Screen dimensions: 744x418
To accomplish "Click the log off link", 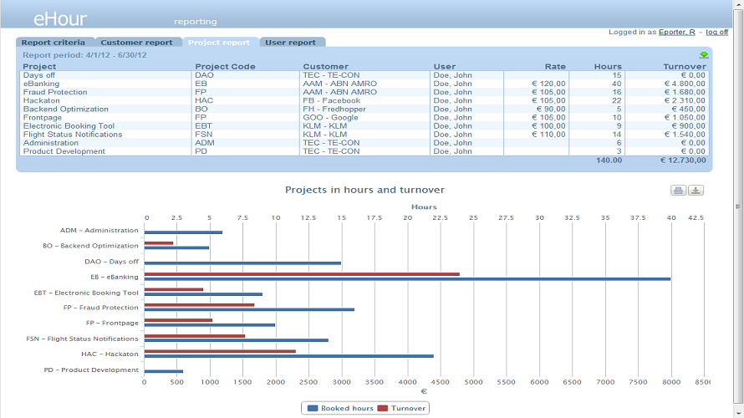I will coord(716,32).
